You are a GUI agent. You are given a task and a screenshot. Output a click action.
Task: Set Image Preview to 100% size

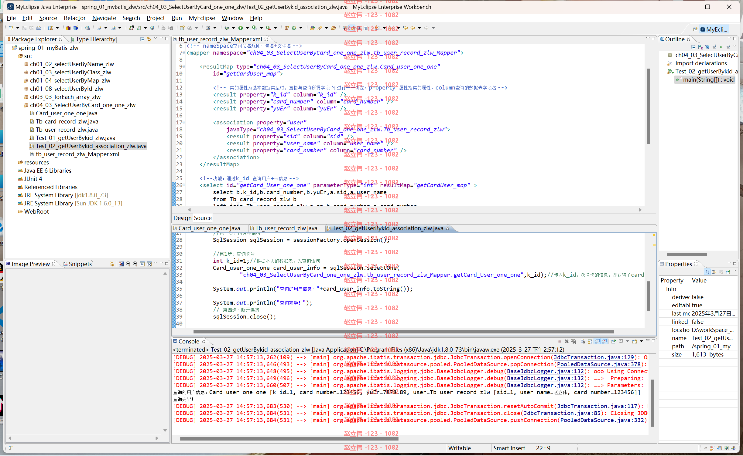pos(142,264)
